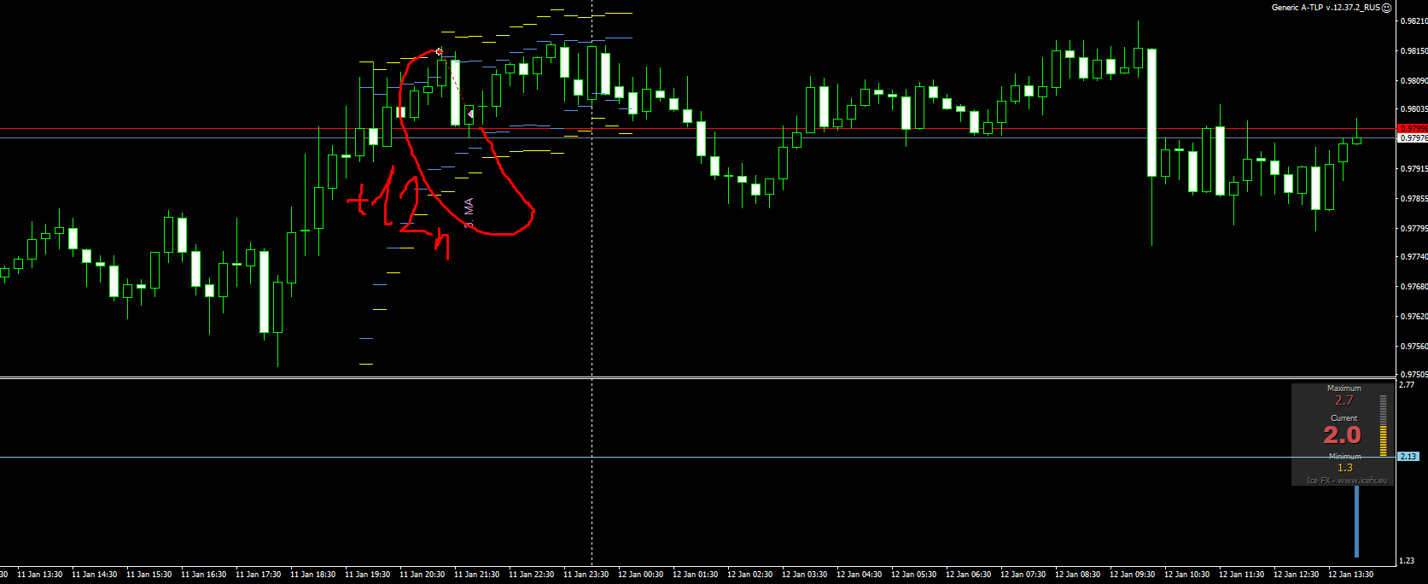Click the 2.77 indicator scale value

1408,385
